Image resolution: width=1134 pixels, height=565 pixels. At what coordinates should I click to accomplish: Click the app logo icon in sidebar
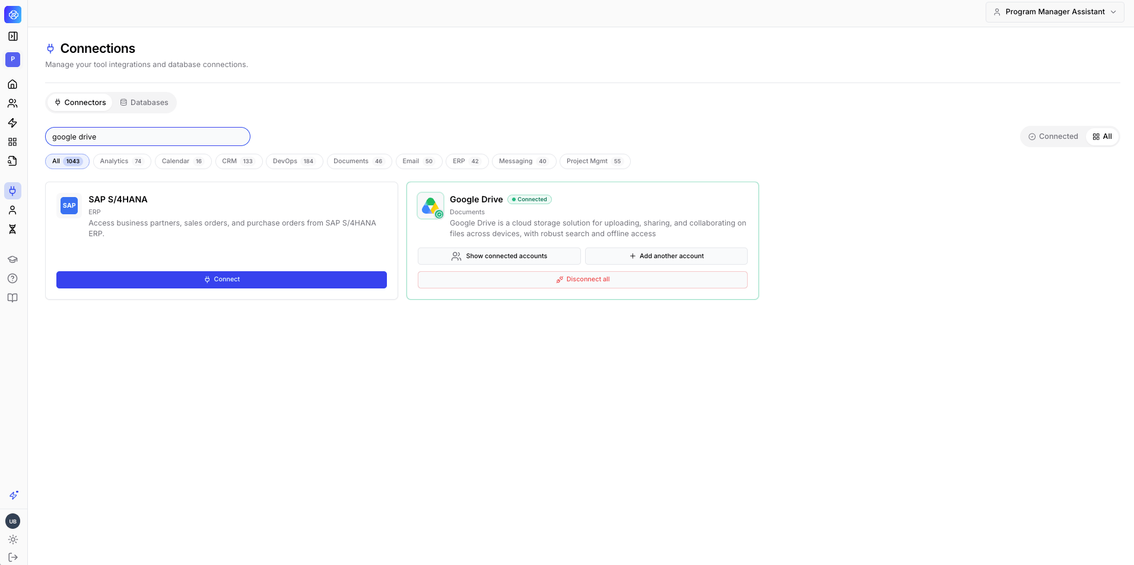[12, 15]
